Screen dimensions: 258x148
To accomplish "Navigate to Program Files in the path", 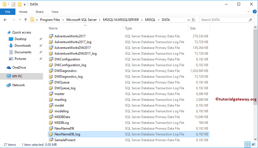I will tap(50, 20).
